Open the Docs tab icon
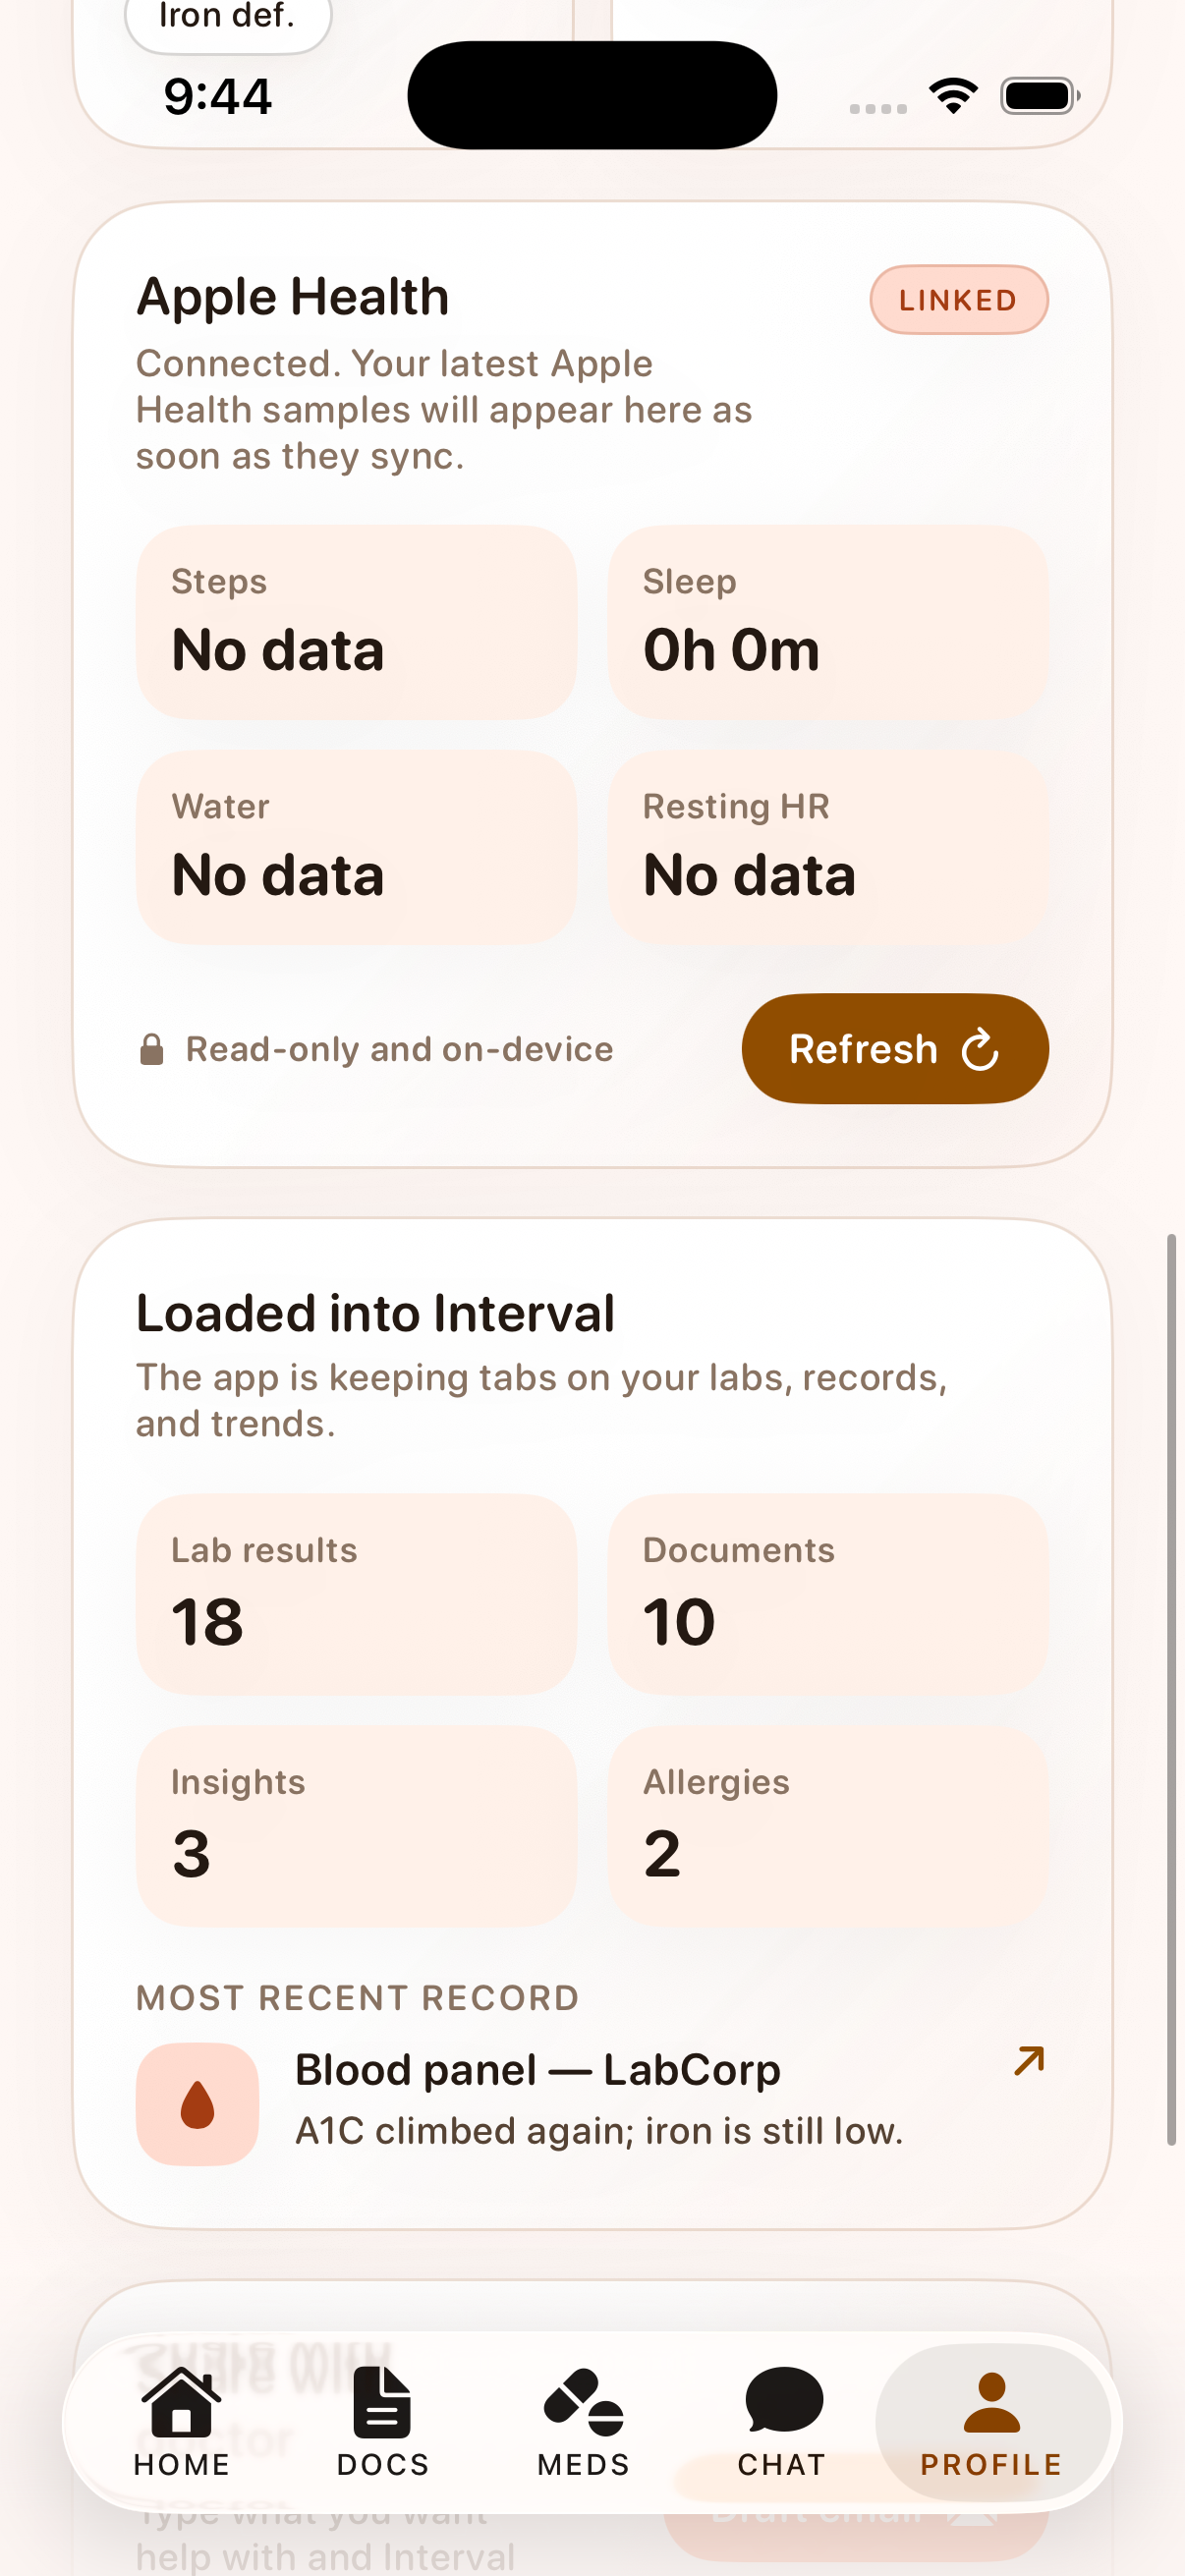 (x=382, y=2401)
